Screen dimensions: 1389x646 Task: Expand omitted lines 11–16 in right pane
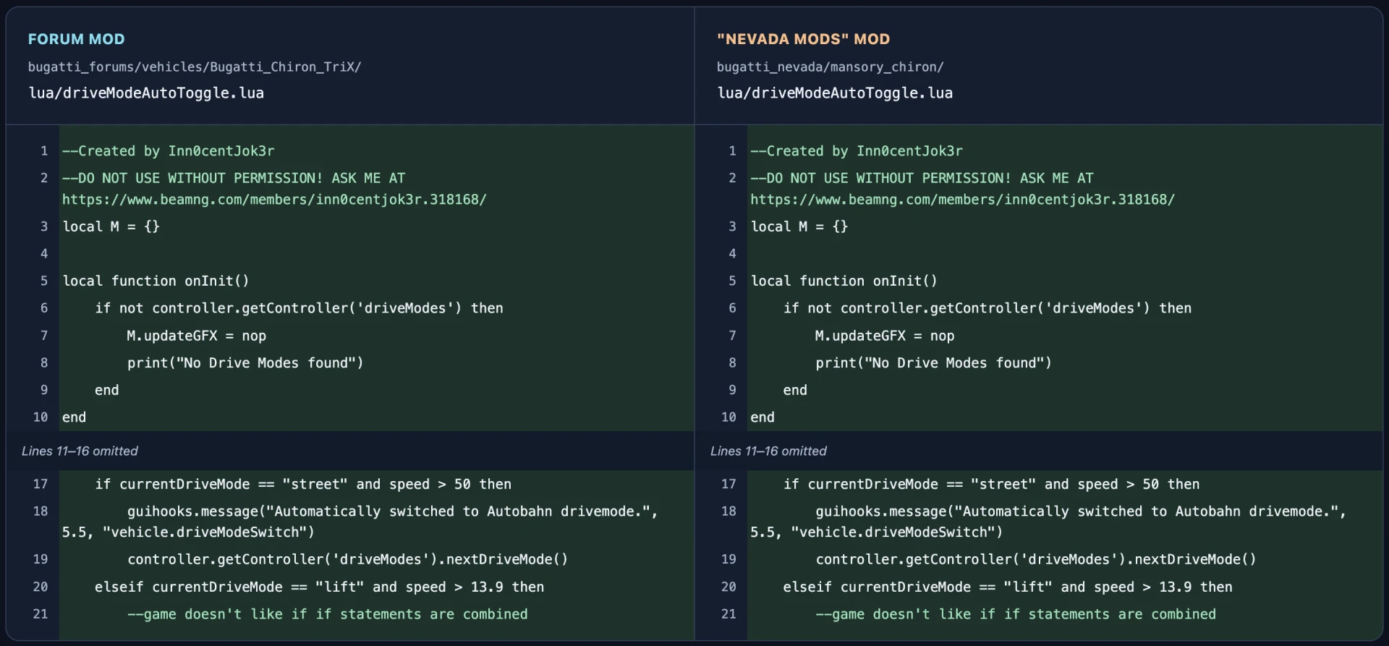pos(768,451)
